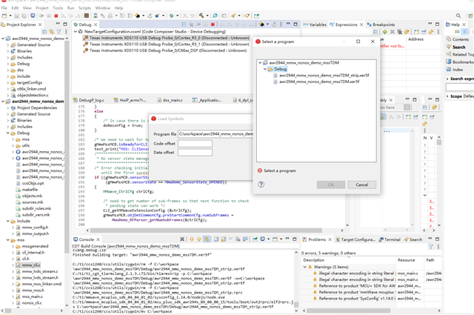Expand the utils folder under Debug

click(x=13, y=145)
